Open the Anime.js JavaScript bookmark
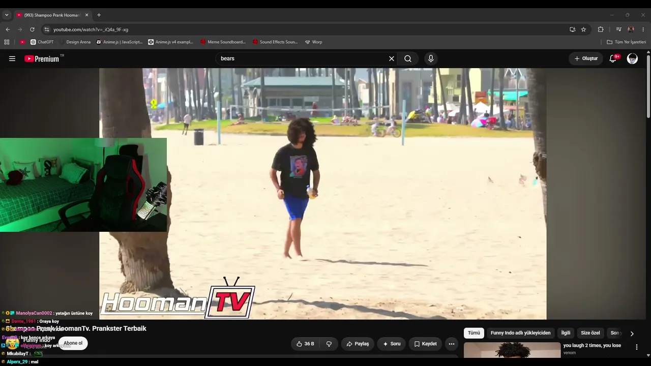The height and width of the screenshot is (366, 651). pos(120,42)
